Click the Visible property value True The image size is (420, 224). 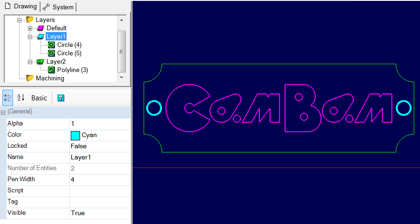(x=78, y=213)
